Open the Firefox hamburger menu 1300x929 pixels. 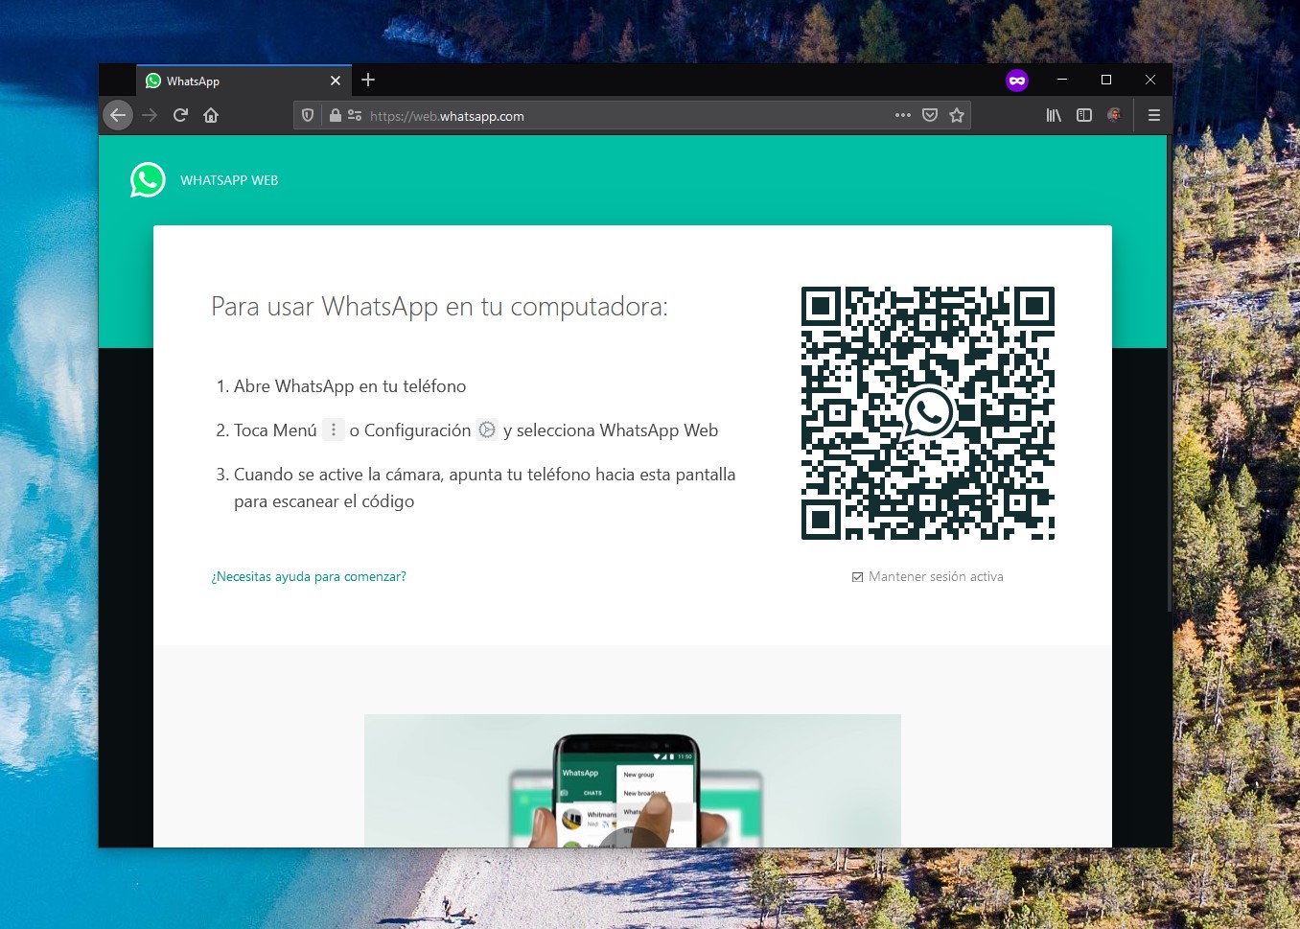[1154, 115]
